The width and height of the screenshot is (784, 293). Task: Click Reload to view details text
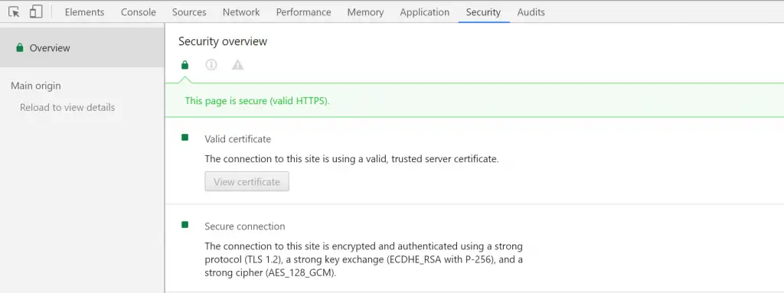click(67, 108)
